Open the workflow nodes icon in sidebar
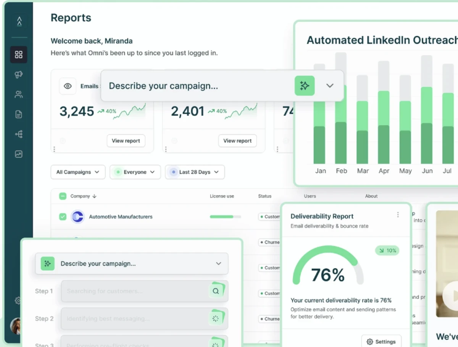Image resolution: width=458 pixels, height=347 pixels. pyautogui.click(x=19, y=134)
